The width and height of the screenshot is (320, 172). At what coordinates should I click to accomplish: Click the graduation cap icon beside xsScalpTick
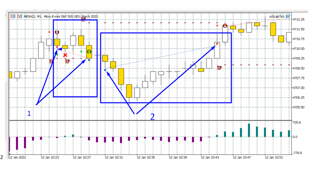[x=288, y=16]
